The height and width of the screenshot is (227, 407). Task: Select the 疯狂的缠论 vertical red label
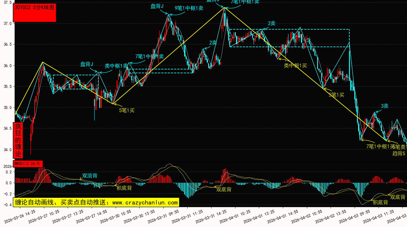click(x=18, y=140)
